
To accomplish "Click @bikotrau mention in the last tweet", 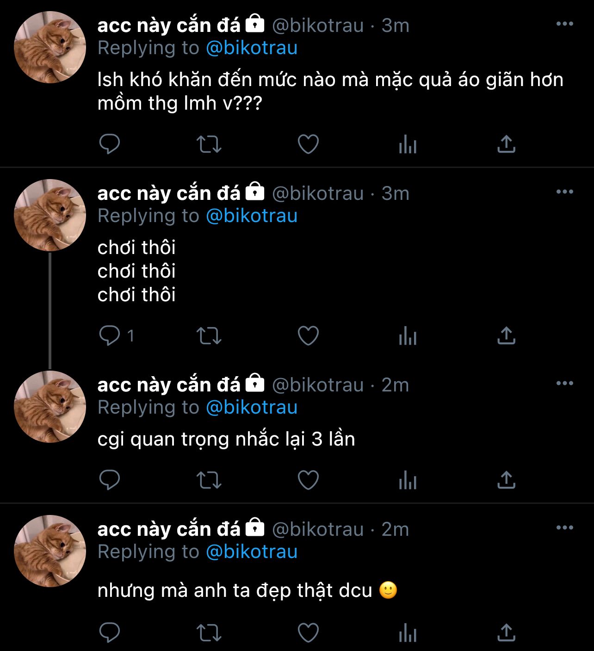I will point(251,552).
